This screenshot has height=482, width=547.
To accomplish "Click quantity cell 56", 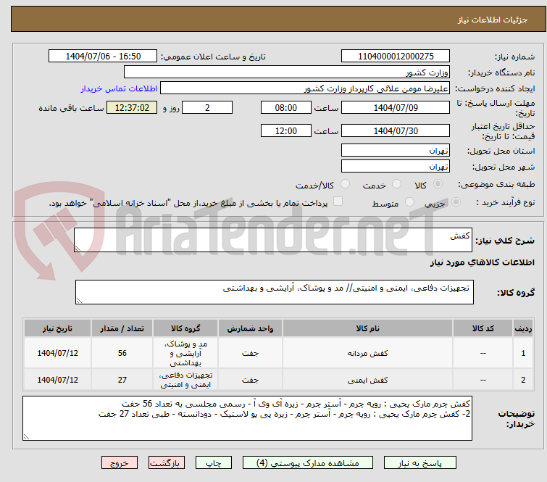I will pos(122,353).
